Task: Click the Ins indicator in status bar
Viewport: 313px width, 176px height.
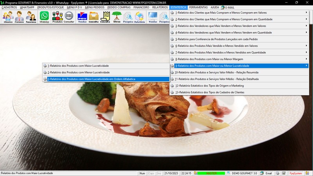Action: coord(159,173)
